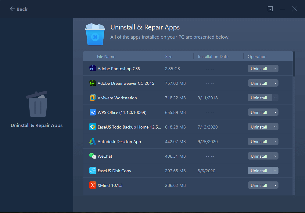Sort by Installation Date column header
Image resolution: width=305 pixels, height=213 pixels.
pyautogui.click(x=213, y=57)
